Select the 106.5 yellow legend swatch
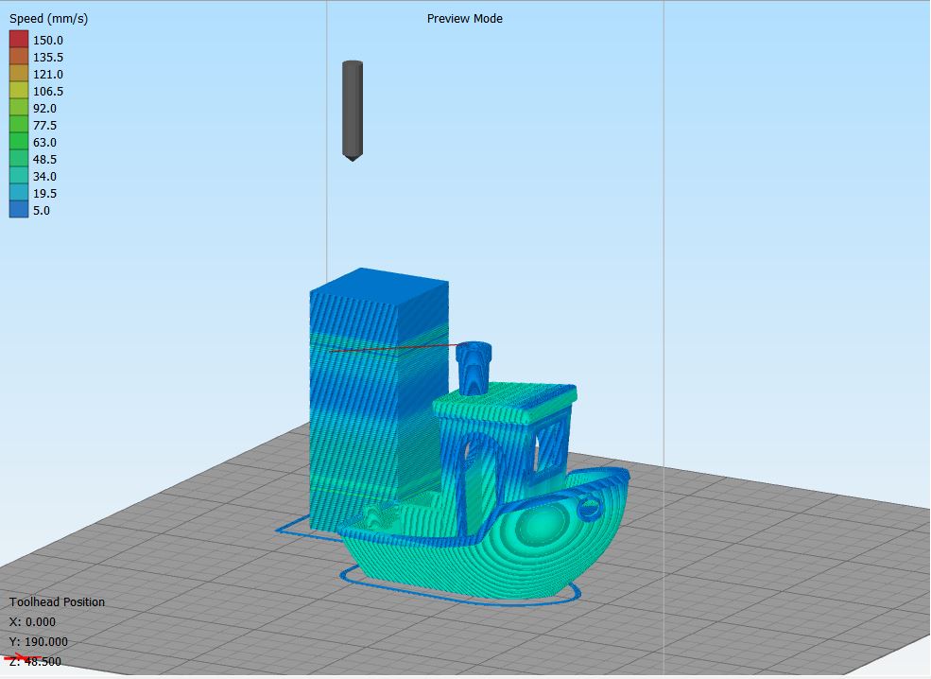This screenshot has width=931, height=679. [x=18, y=90]
